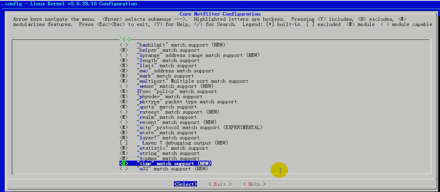The height and width of the screenshot is (192, 440).
Task: Click the "recent" match support label
Action: coord(176,122)
